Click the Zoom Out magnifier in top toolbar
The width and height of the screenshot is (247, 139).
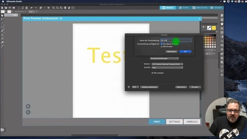coord(58,8)
